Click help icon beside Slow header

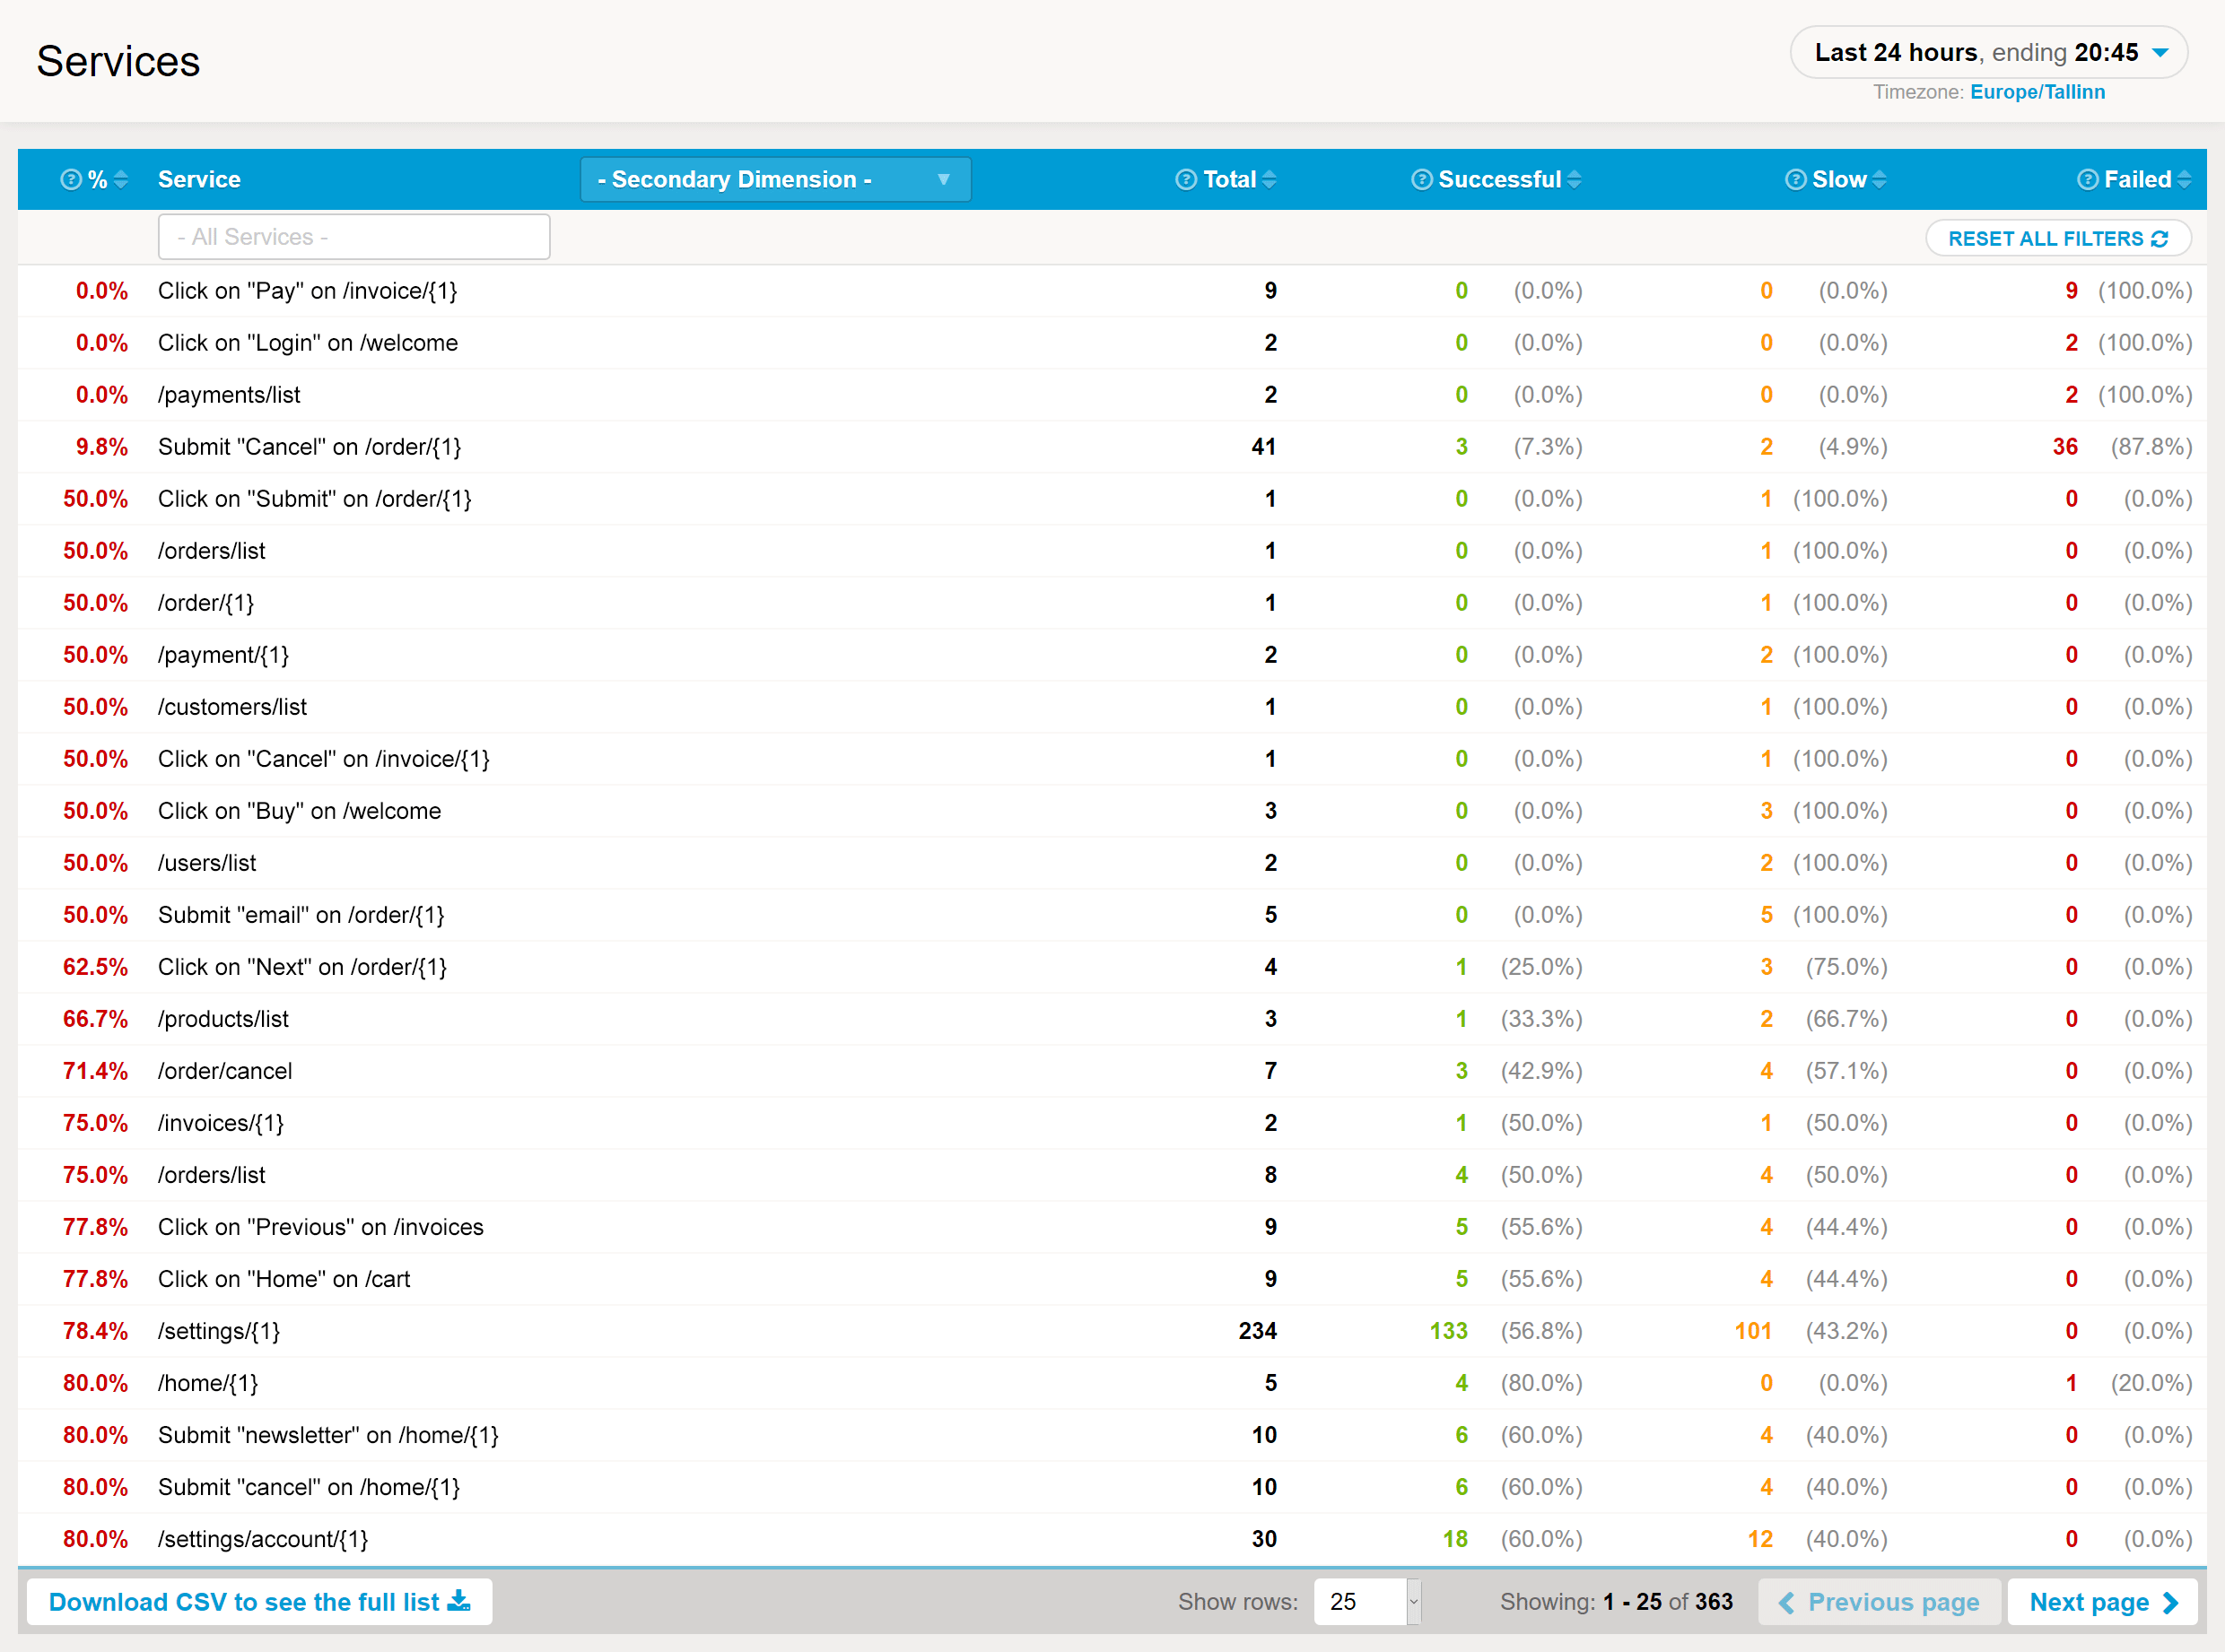[1796, 180]
